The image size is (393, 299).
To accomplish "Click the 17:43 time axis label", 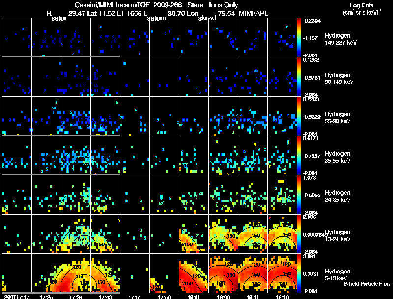I will pos(106,297).
